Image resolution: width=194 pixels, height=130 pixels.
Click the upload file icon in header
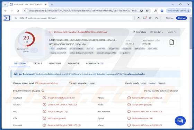click(139, 18)
